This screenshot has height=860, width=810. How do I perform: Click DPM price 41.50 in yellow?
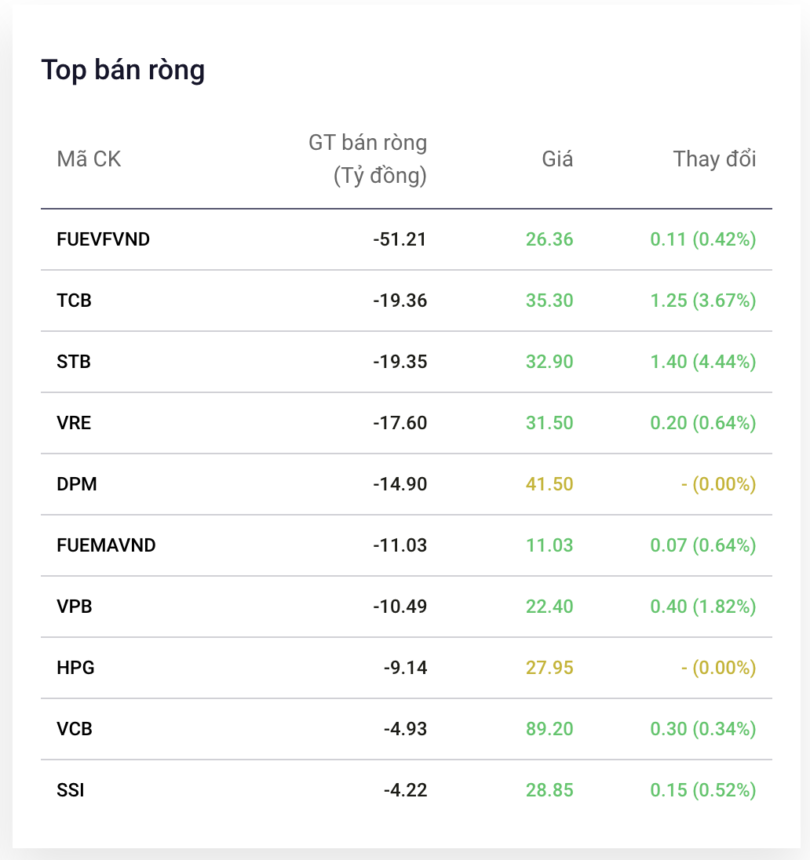pyautogui.click(x=549, y=484)
